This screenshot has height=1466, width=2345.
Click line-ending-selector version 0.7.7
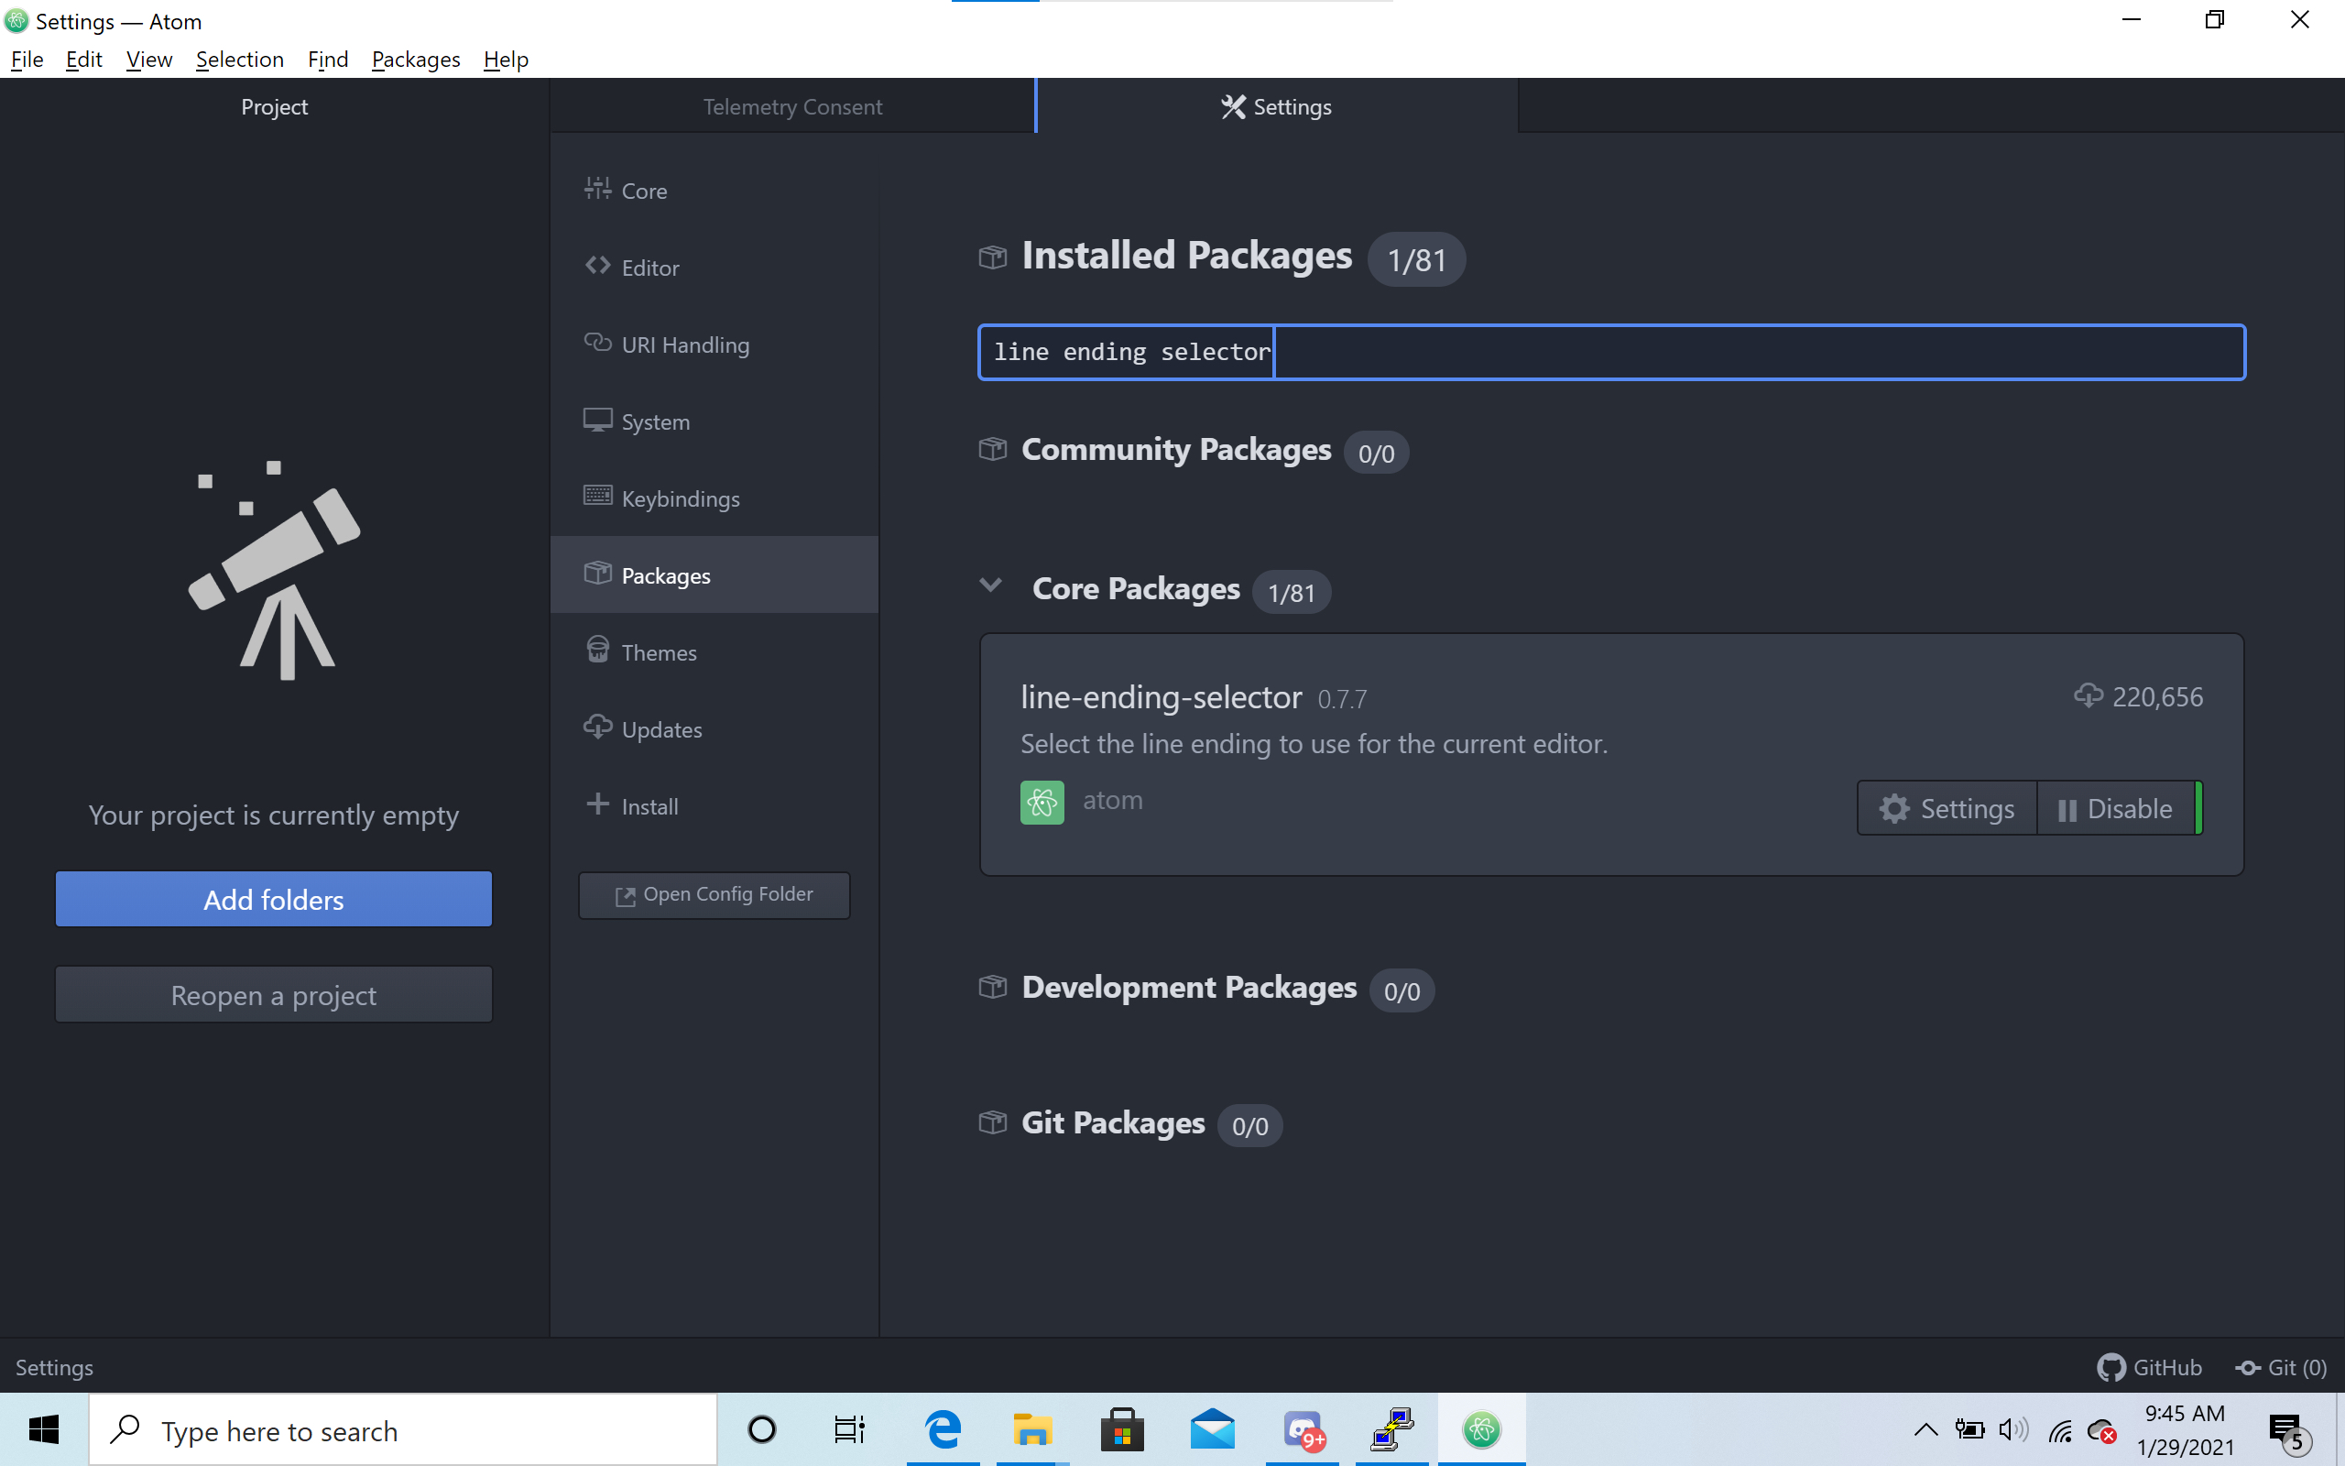coord(1342,699)
